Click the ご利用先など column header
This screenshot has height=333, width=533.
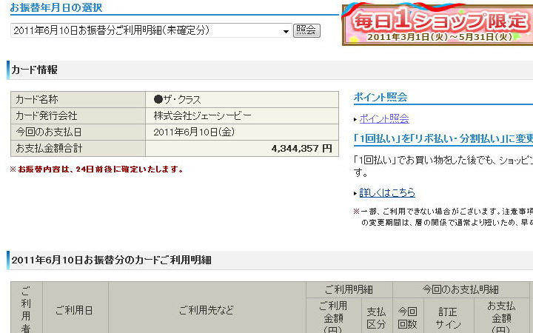207,311
